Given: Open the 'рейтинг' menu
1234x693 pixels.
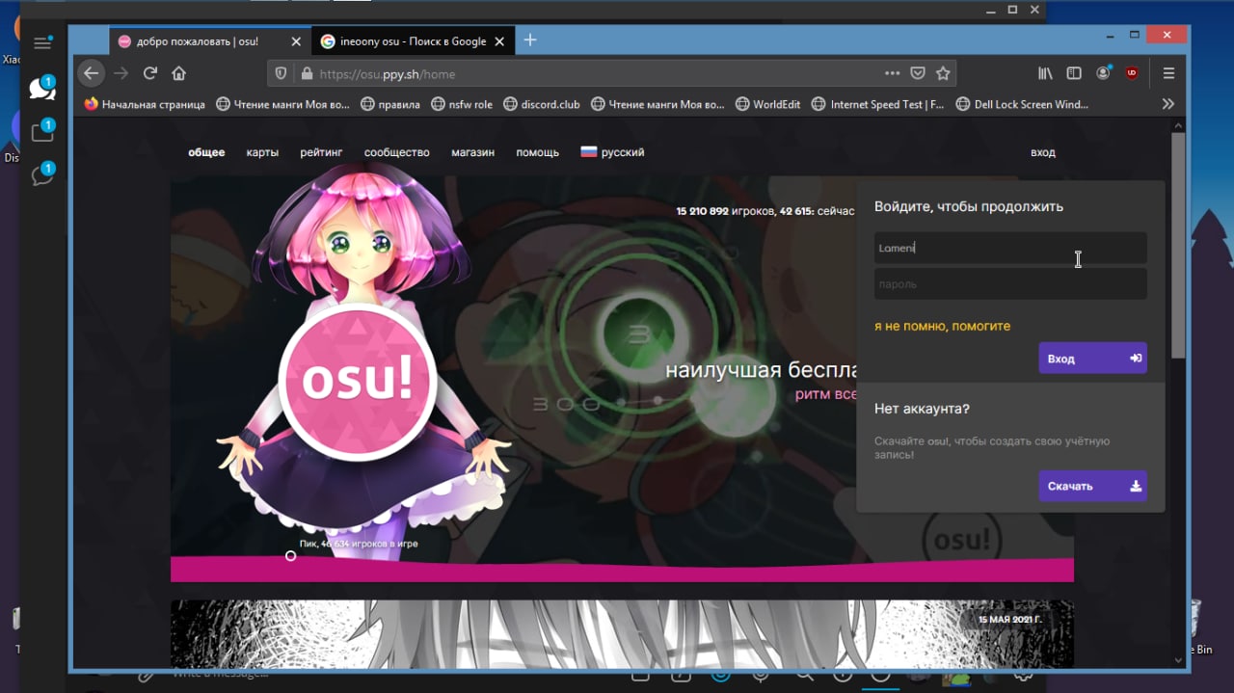Looking at the screenshot, I should (x=321, y=152).
